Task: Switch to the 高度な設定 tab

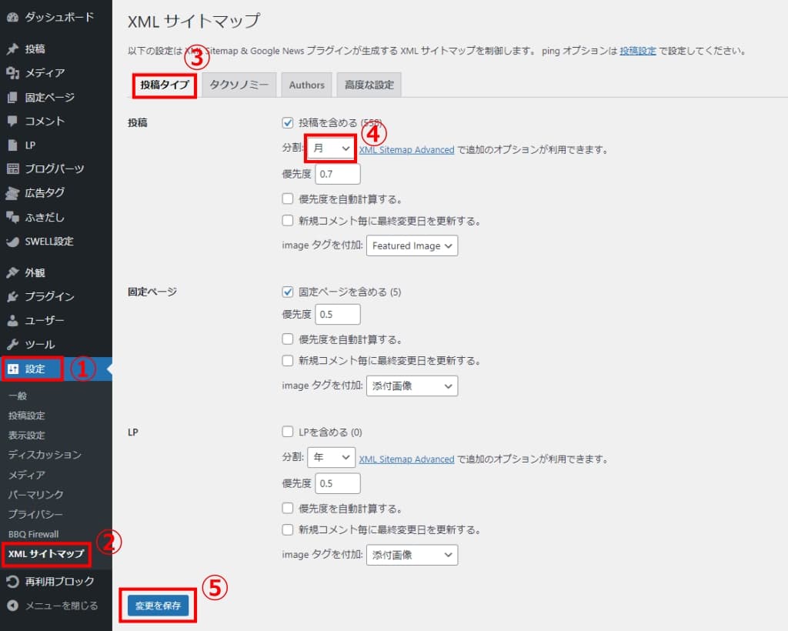Action: [x=369, y=85]
